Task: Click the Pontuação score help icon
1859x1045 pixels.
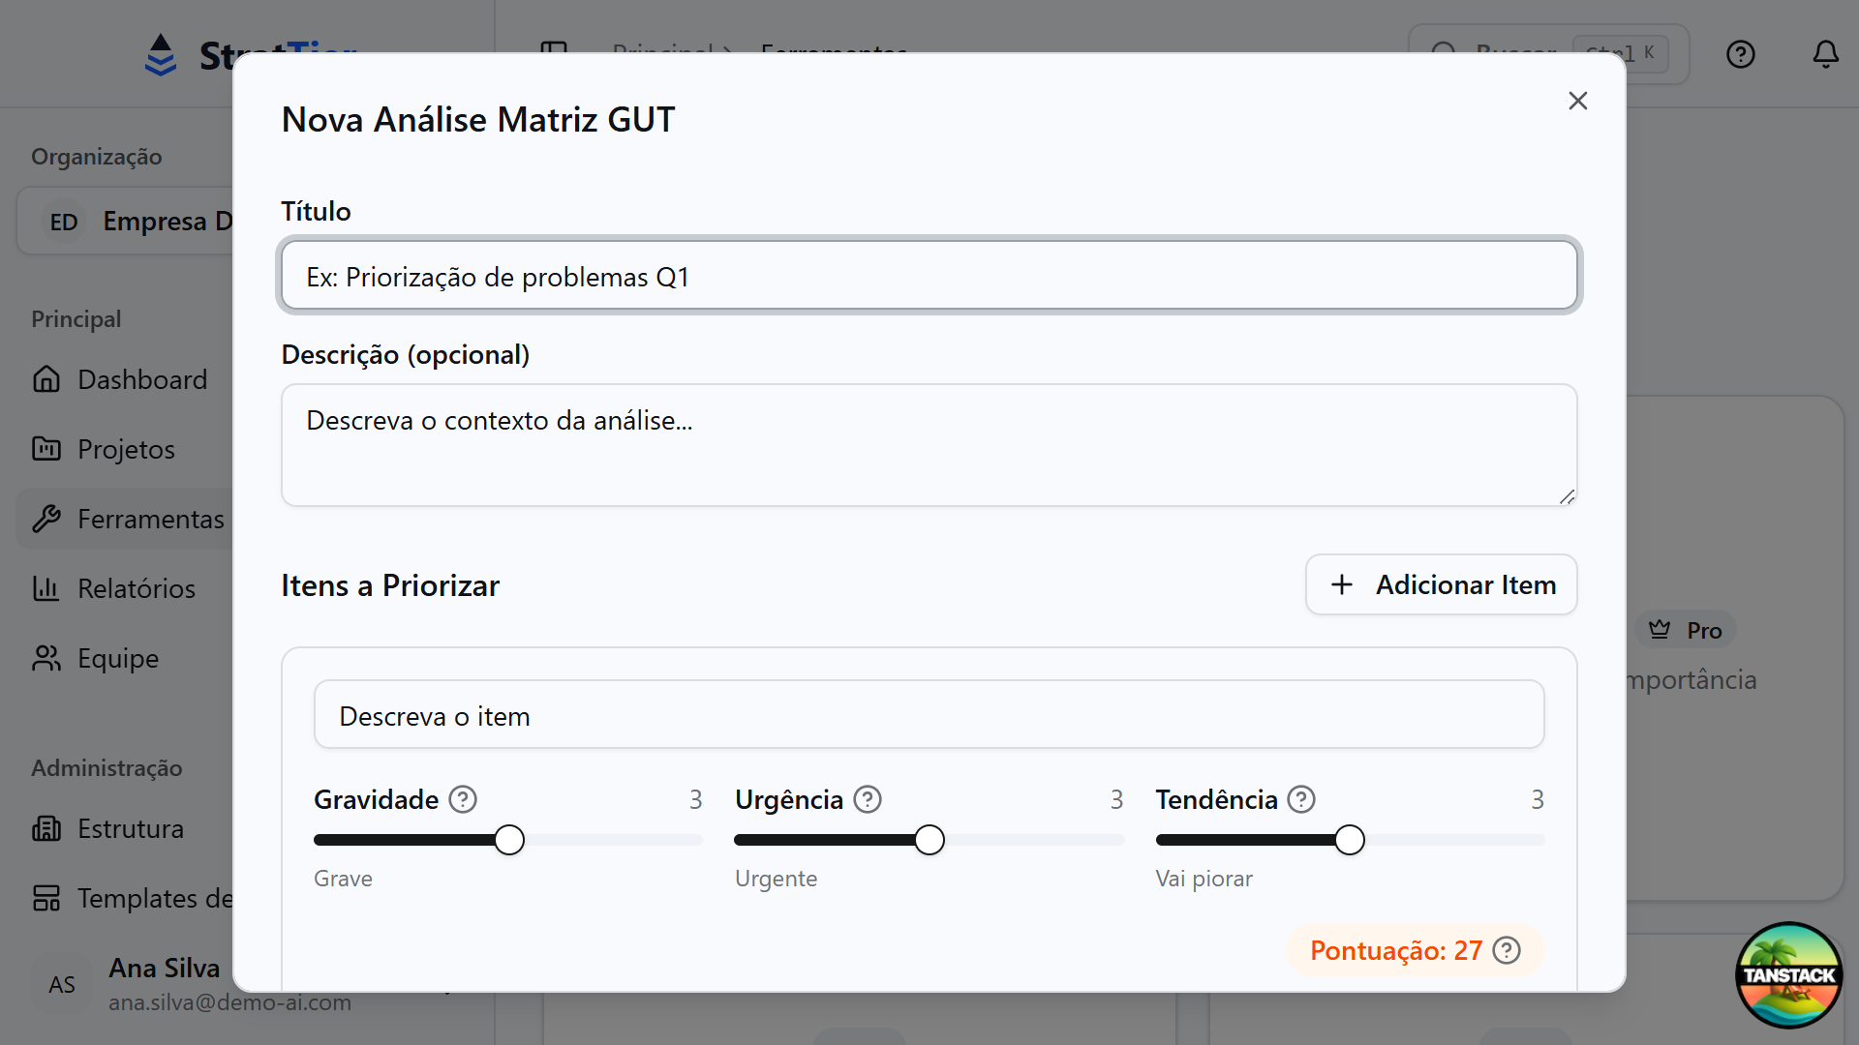Action: pos(1507,950)
